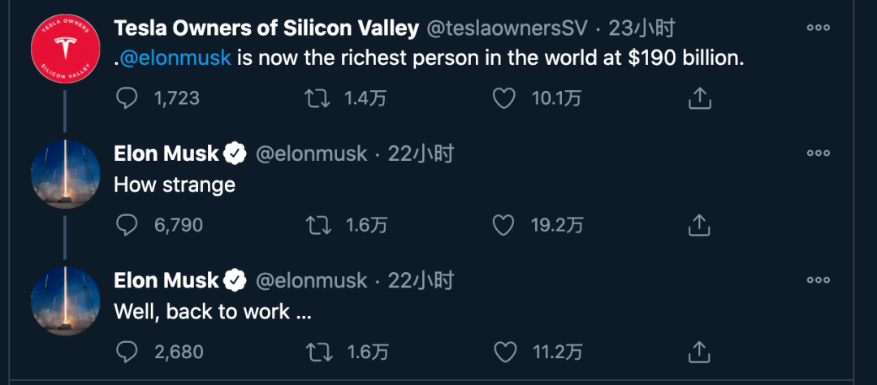Retweet the 'Well, back to work' tweet
877x385 pixels.
click(x=319, y=352)
